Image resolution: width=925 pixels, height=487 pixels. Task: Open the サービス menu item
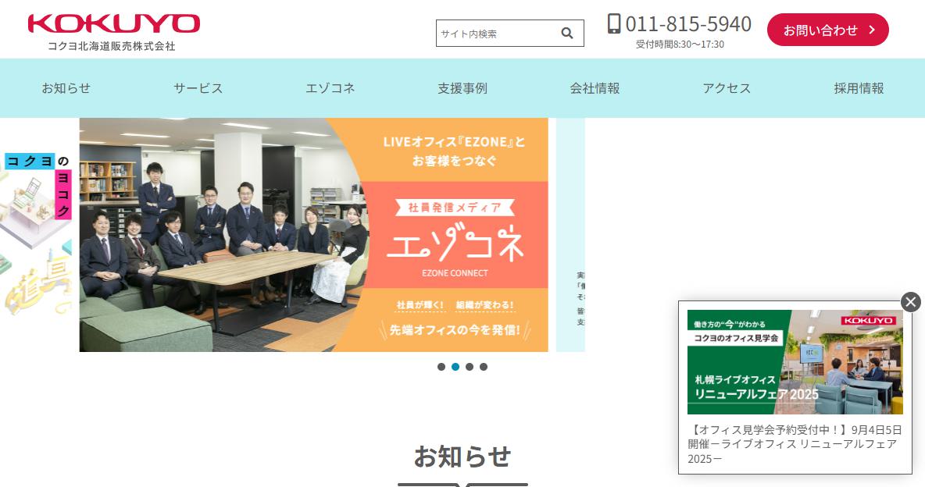(198, 88)
